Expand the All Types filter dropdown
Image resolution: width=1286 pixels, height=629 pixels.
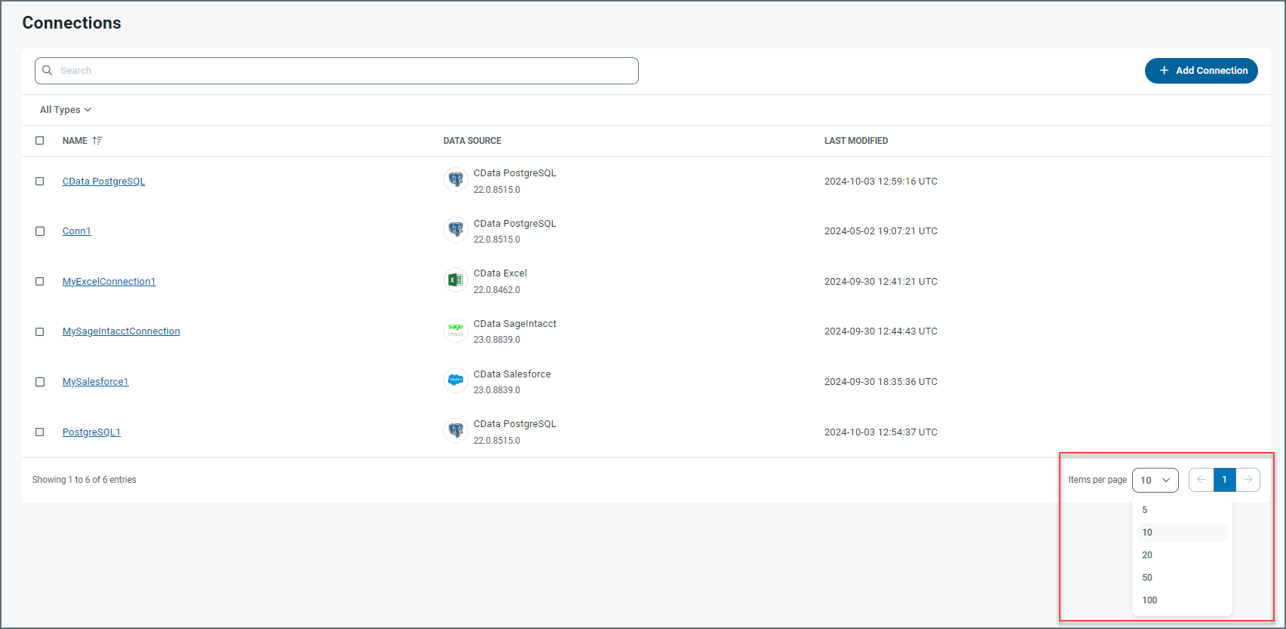(x=66, y=110)
